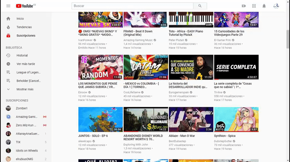Click verified badge next to IvanForever
Screen dimensions: 290x162
coord(95,40)
